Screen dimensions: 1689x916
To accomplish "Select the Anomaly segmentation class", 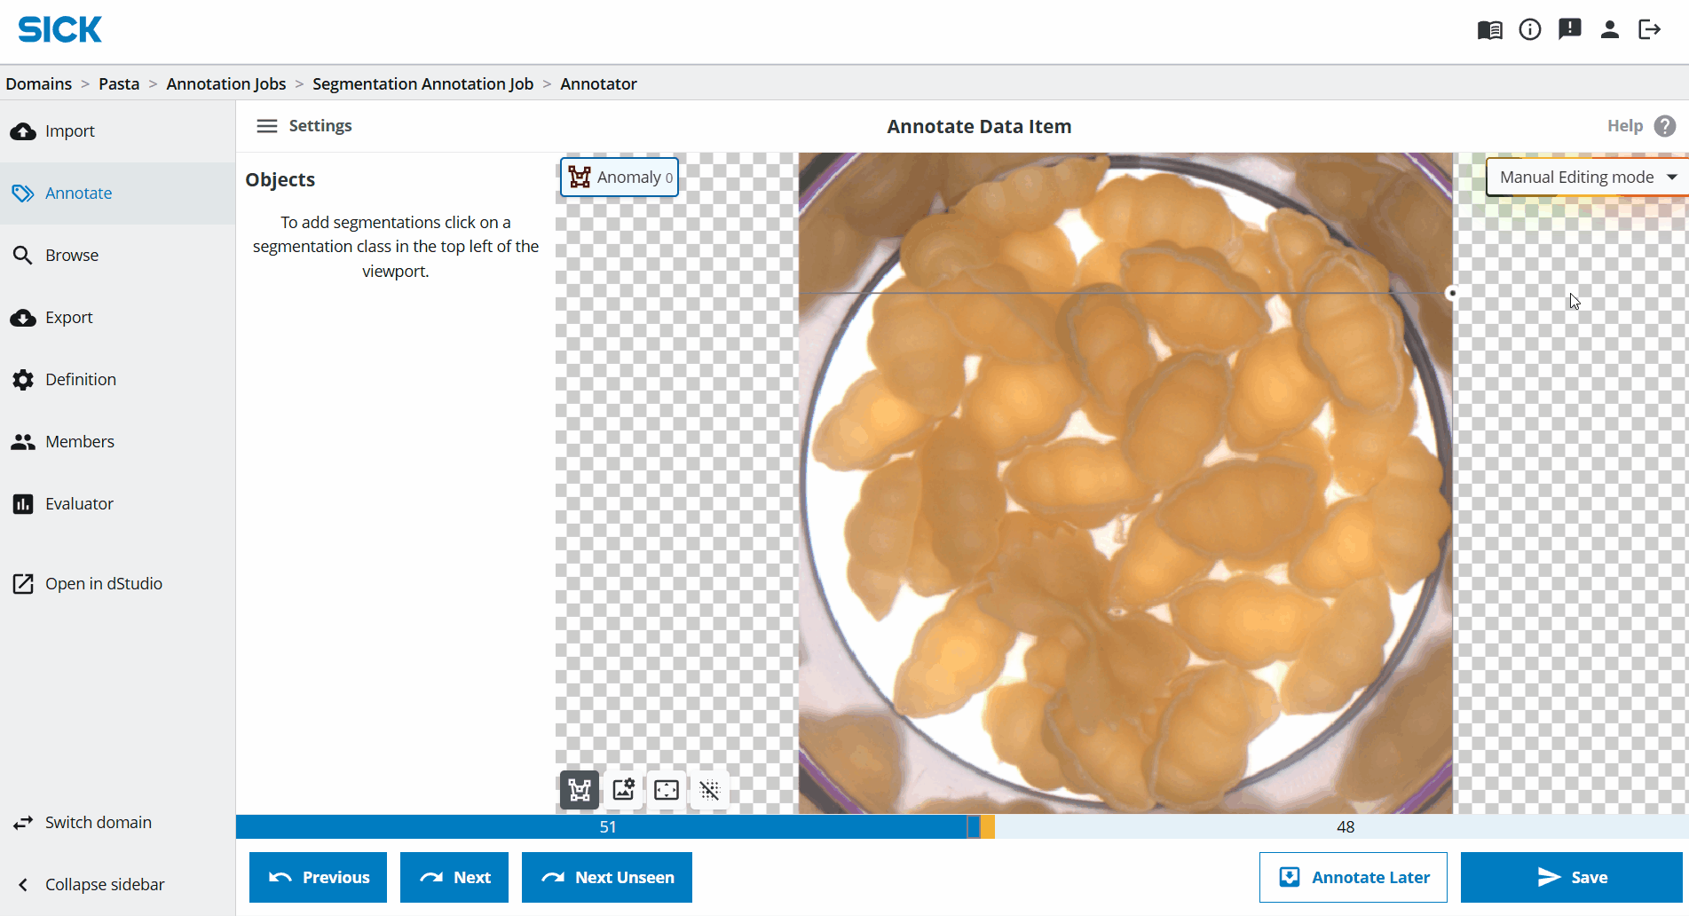I will pos(620,178).
